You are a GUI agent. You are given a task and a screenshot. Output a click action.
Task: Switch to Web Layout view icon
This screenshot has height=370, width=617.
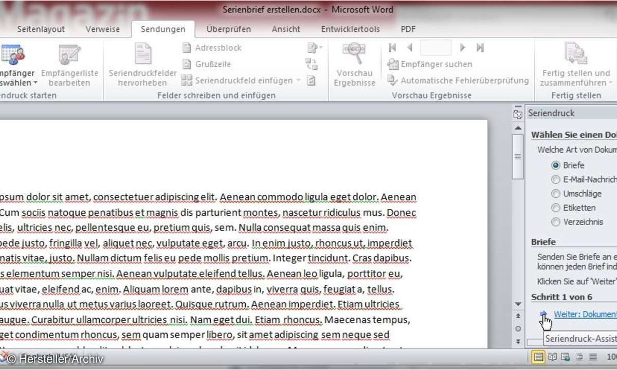[566, 357]
